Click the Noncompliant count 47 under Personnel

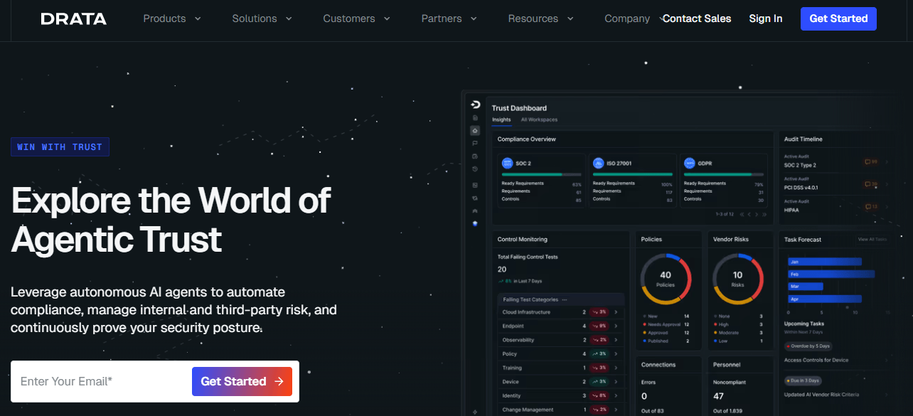point(718,396)
